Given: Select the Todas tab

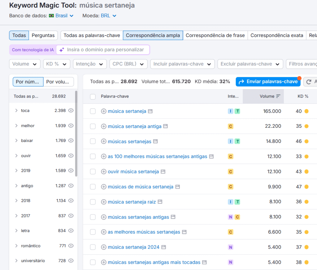Looking at the screenshot, I should [x=19, y=35].
